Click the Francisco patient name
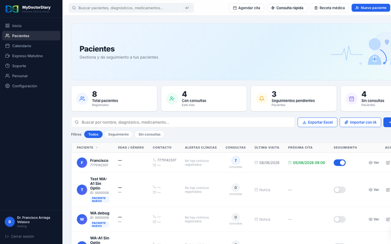 click(x=99, y=160)
